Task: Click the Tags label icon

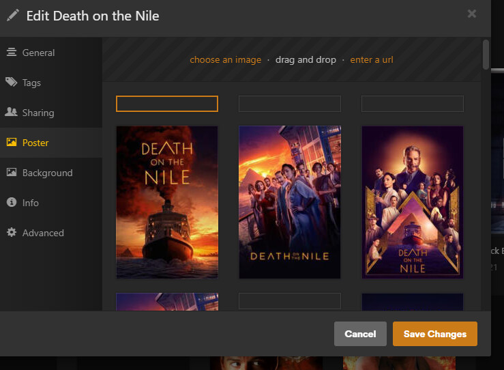Action: coord(11,82)
